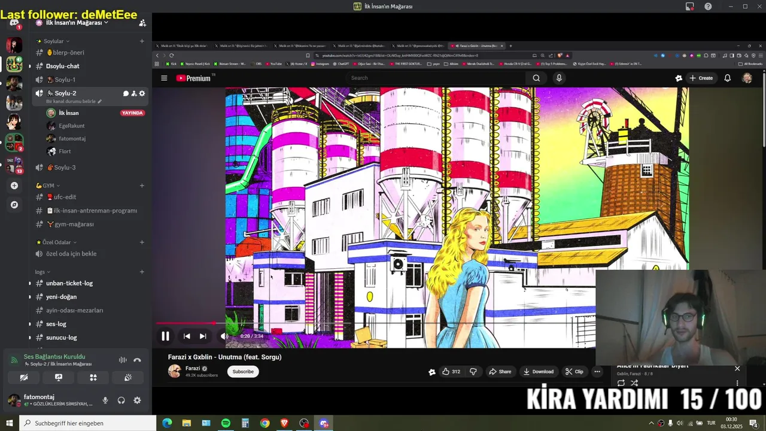Collapse the Özel Odalar category
Viewport: 766px width, 431px height.
pyautogui.click(x=56, y=242)
